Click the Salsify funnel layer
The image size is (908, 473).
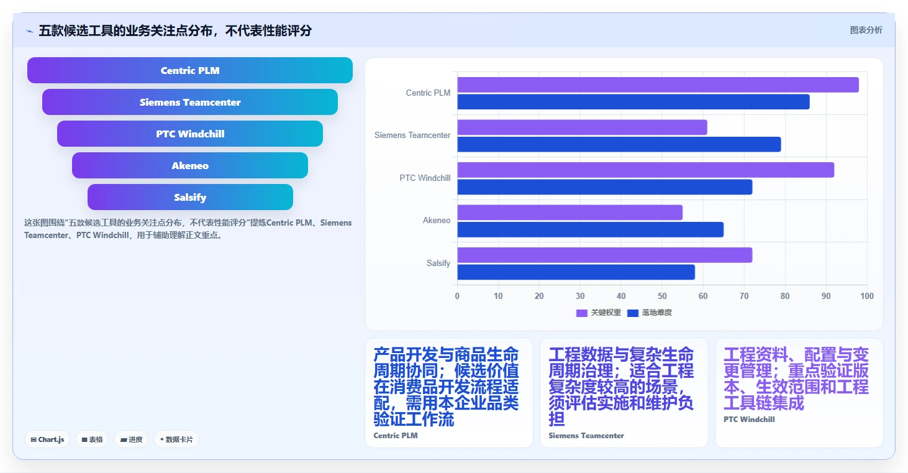[x=190, y=197]
